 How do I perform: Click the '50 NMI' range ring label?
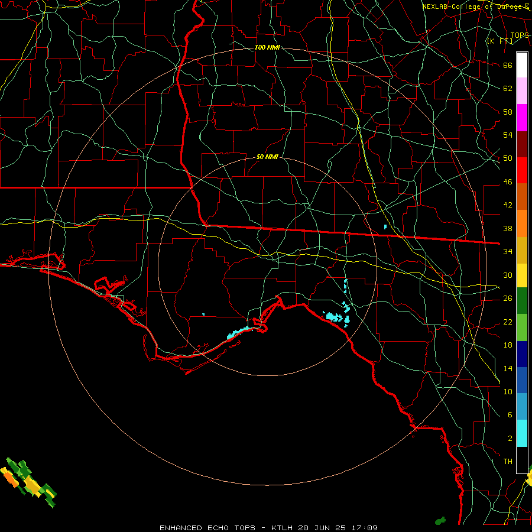(x=267, y=157)
